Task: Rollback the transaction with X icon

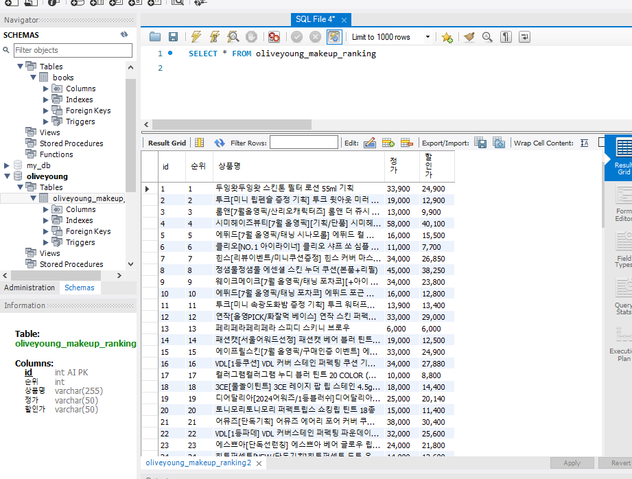Action: (x=315, y=37)
